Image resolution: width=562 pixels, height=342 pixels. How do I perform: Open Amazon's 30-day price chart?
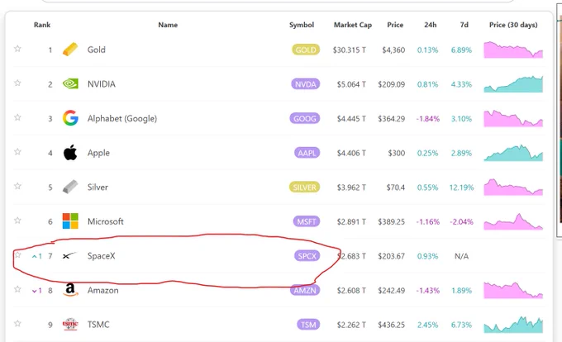pos(513,291)
